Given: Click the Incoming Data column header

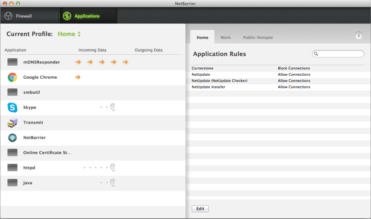Looking at the screenshot, I should (92, 50).
